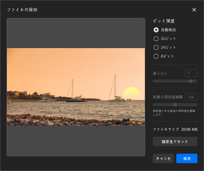This screenshot has height=171, width=204.
Task: Select 24ビット bit depth
Action: click(x=156, y=47)
